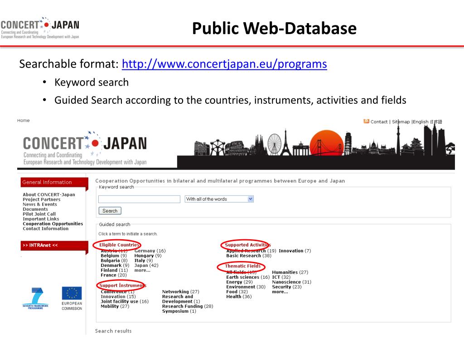Image resolution: width=464 pixels, height=348 pixels.
Task: Select Research Funding (28)
Action: point(188,306)
